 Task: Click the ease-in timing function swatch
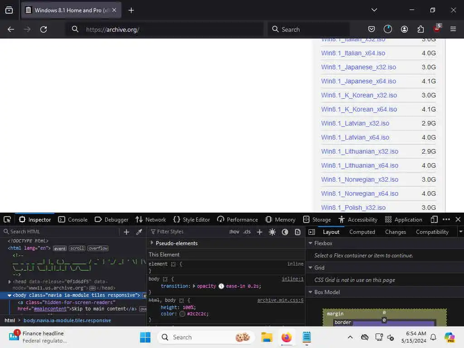tap(221, 286)
